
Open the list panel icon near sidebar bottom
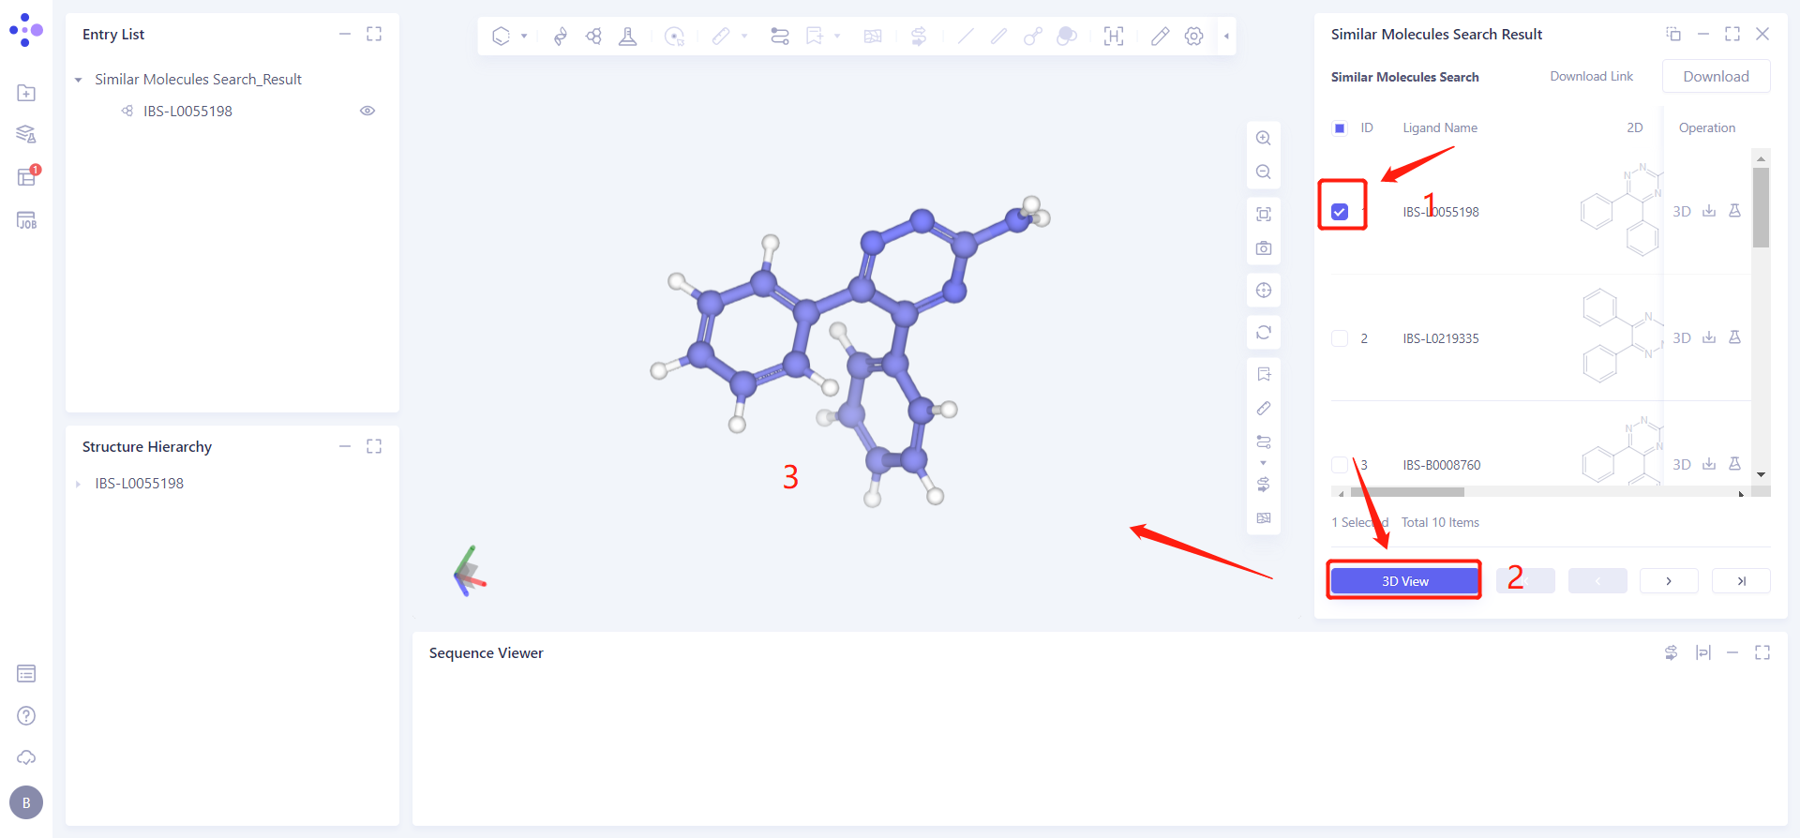point(26,673)
